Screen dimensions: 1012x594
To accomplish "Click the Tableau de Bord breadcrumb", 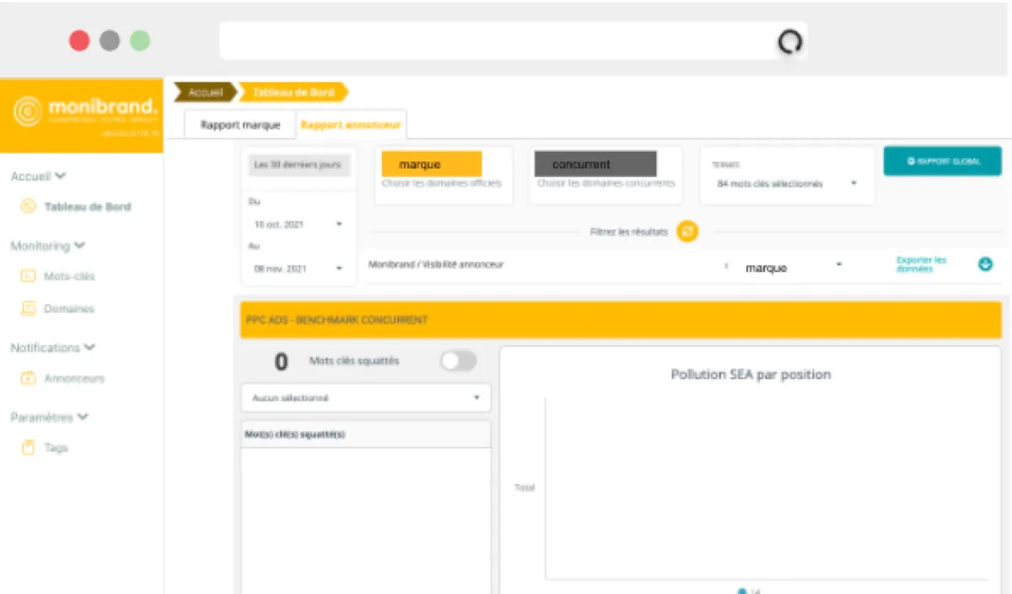I will 293,92.
